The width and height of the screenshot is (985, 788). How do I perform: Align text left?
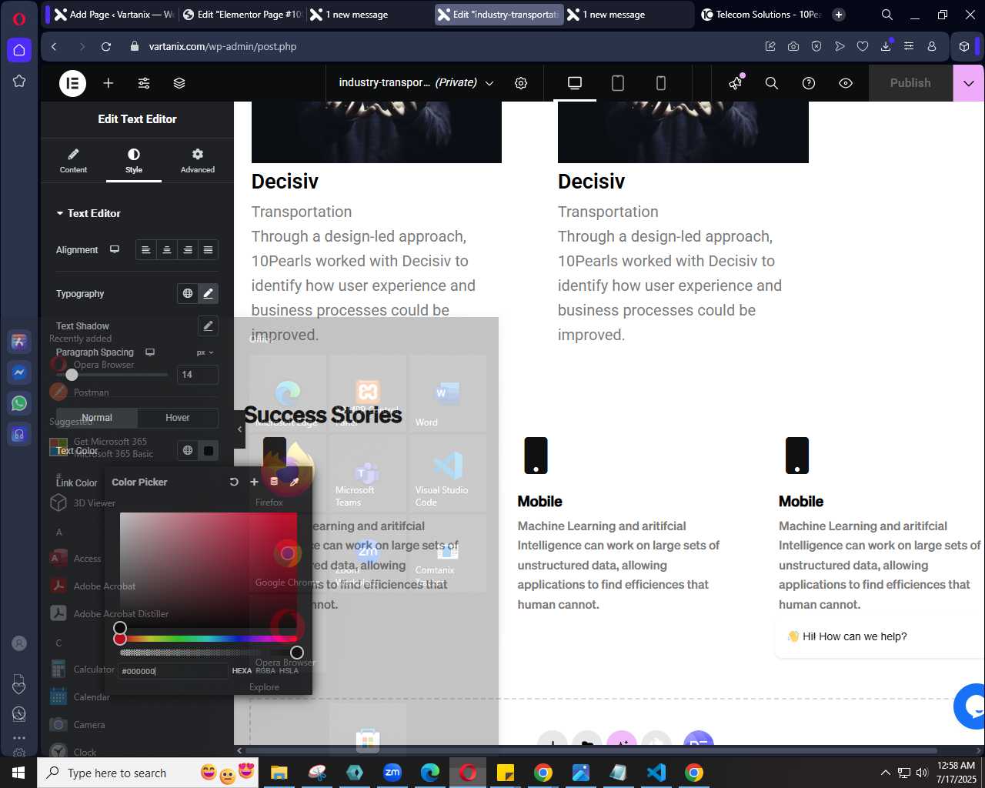pos(146,249)
